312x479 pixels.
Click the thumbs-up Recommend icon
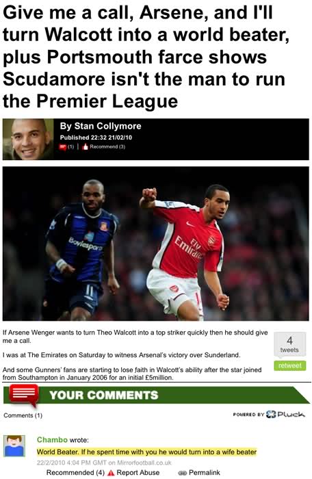tap(86, 147)
